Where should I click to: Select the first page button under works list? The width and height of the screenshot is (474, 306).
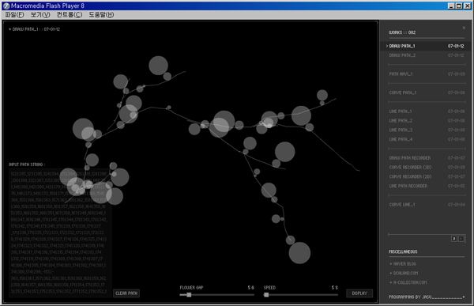click(453, 239)
